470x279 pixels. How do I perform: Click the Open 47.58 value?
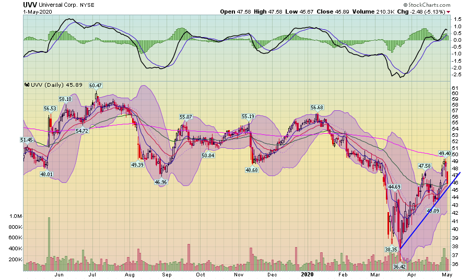[x=236, y=11]
